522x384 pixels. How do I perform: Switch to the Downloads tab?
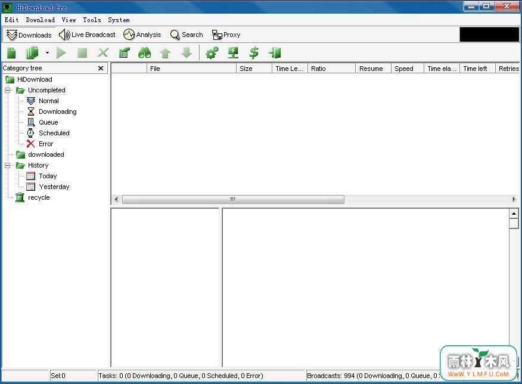[29, 35]
